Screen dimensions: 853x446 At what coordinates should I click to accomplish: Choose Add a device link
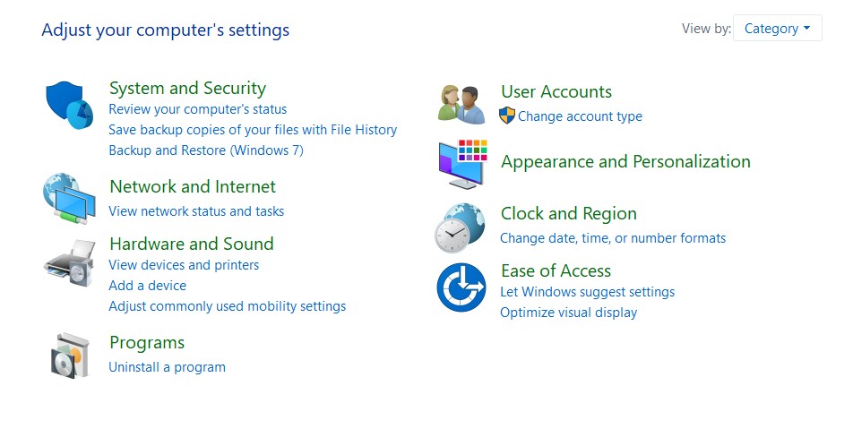coord(148,286)
